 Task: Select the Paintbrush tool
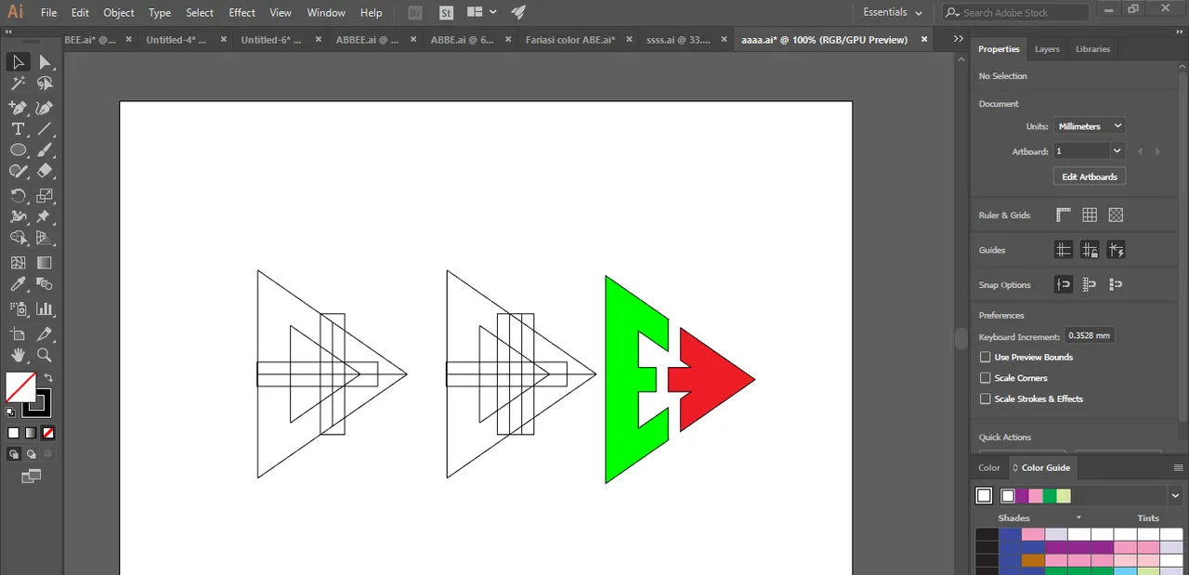(45, 150)
